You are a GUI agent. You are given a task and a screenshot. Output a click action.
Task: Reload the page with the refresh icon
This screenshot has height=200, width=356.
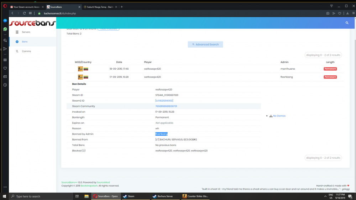[x=24, y=13]
